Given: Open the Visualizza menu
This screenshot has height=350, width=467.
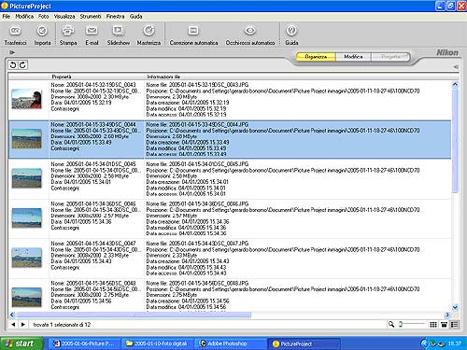Looking at the screenshot, I should (x=64, y=16).
